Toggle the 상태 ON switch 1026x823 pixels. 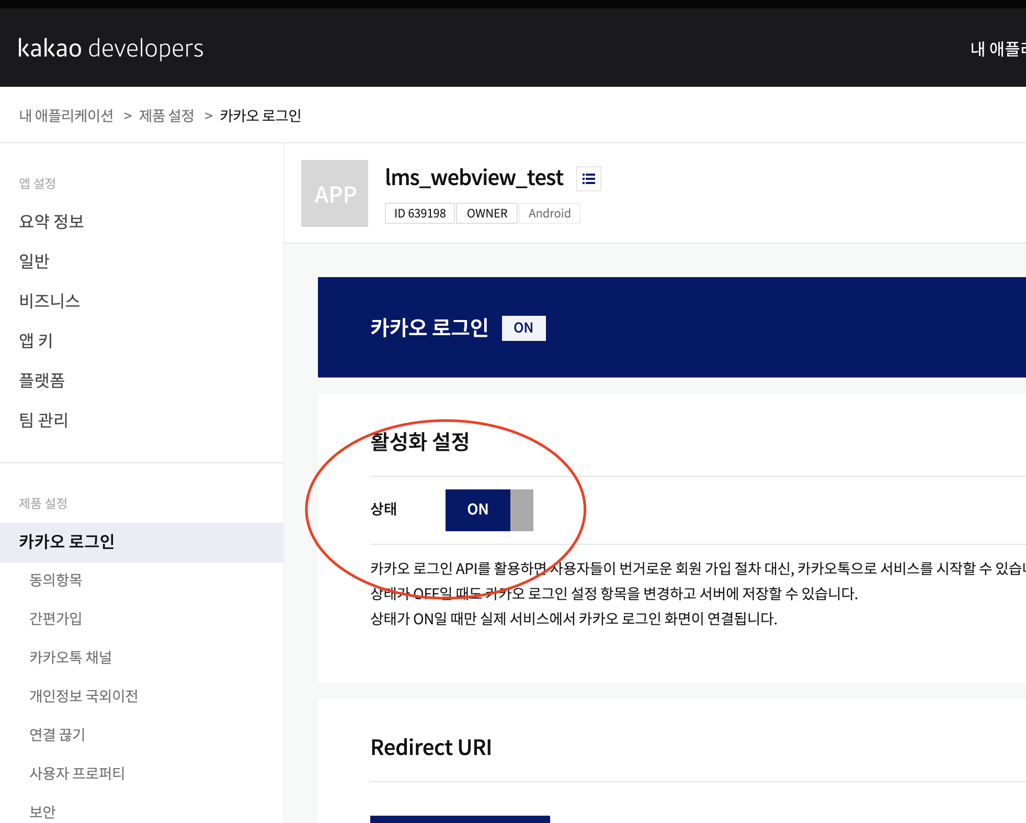pos(489,510)
